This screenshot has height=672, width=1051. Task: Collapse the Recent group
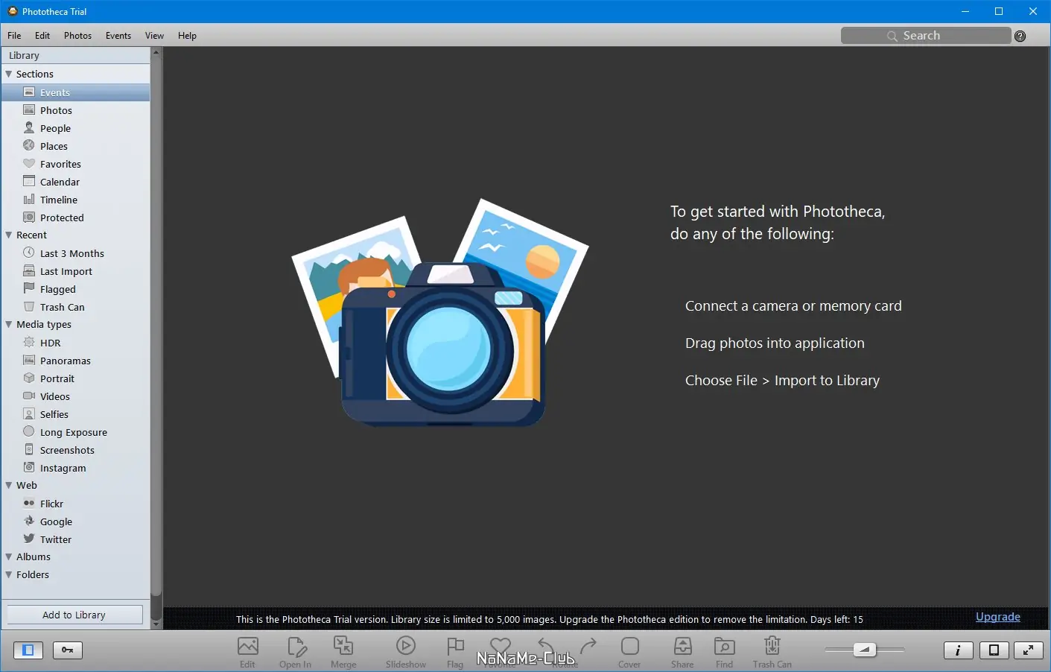click(9, 235)
